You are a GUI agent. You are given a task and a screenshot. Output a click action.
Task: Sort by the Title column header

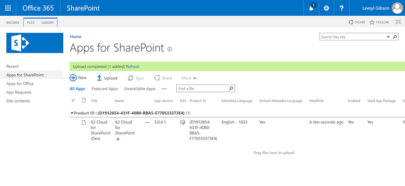(94, 101)
